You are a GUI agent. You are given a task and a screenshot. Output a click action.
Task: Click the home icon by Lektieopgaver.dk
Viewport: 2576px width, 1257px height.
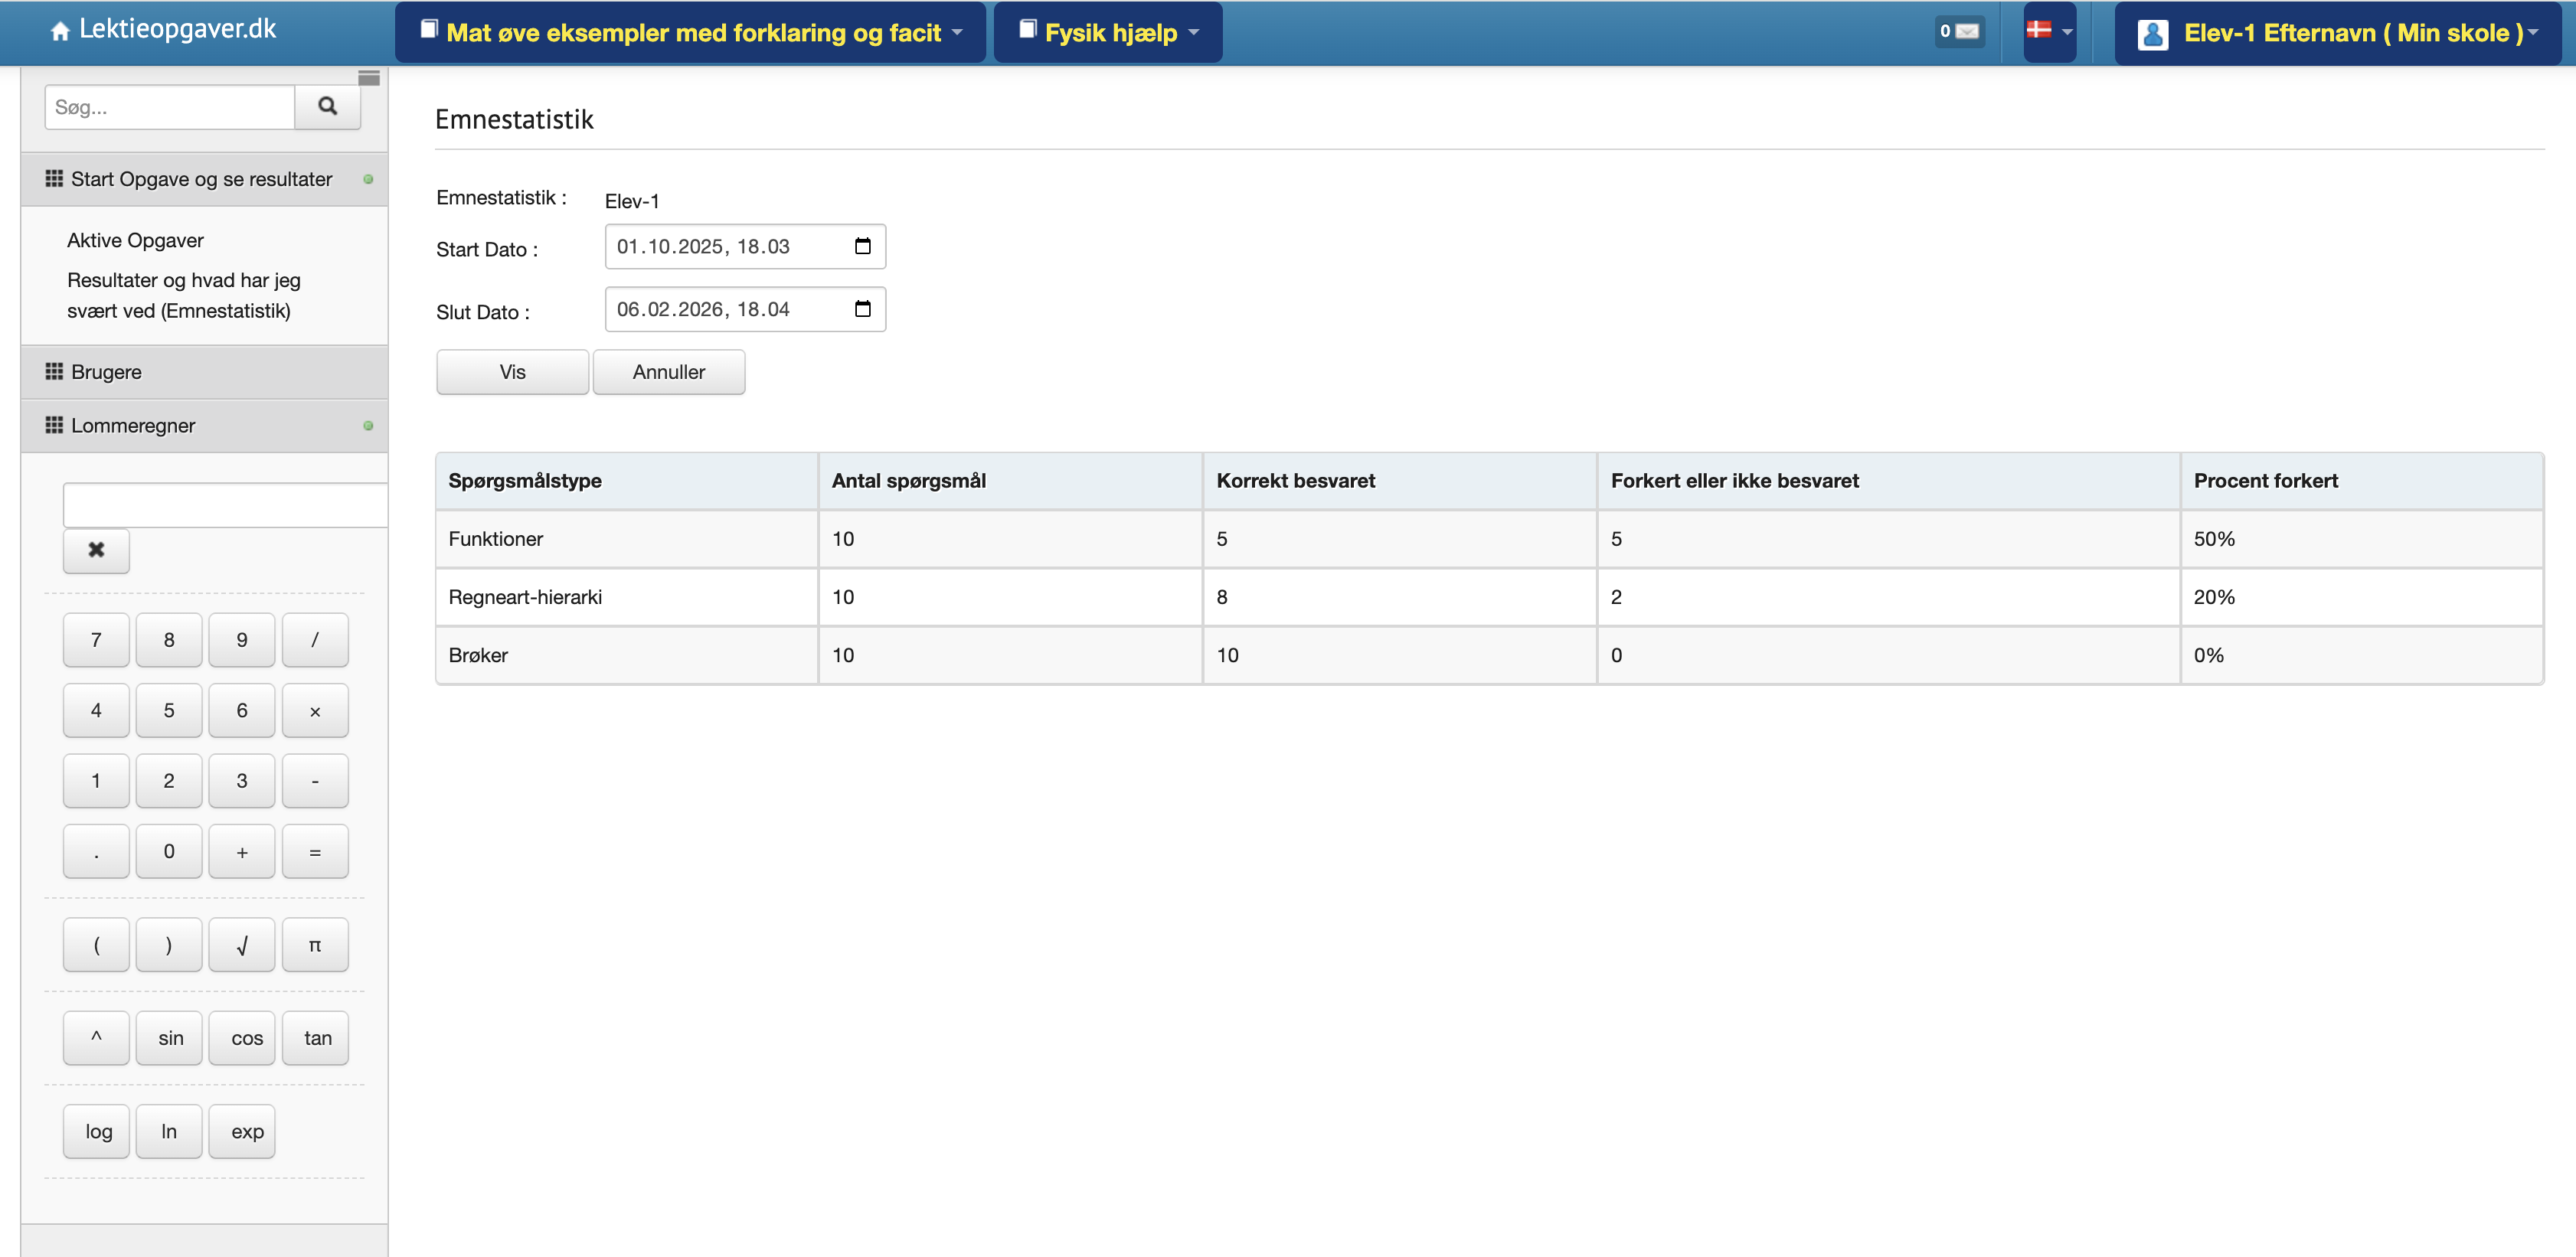click(x=60, y=31)
